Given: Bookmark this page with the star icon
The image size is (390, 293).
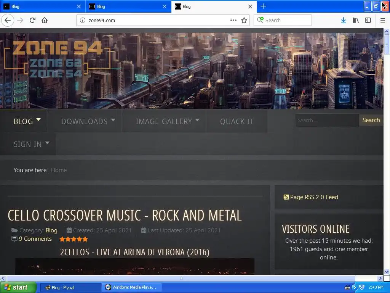Looking at the screenshot, I should (x=244, y=20).
